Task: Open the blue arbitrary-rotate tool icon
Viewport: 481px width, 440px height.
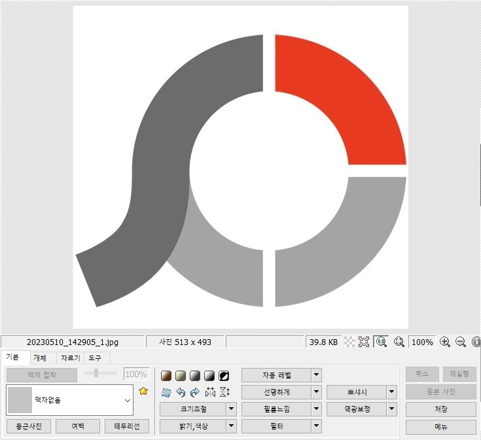Action: tap(166, 392)
